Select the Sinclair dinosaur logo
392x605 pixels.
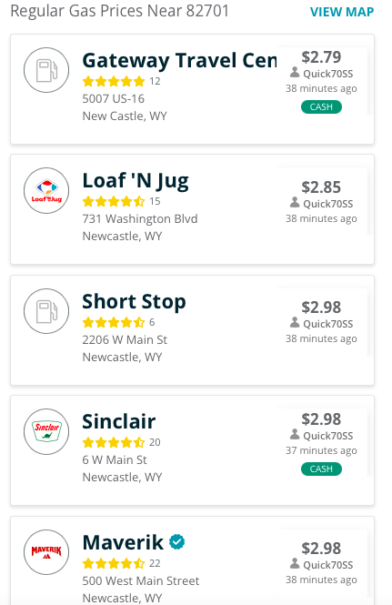tap(46, 431)
